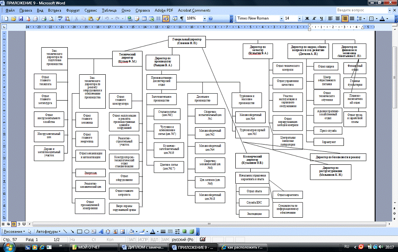
Task: Select the Line drawing tool
Action: point(65,231)
